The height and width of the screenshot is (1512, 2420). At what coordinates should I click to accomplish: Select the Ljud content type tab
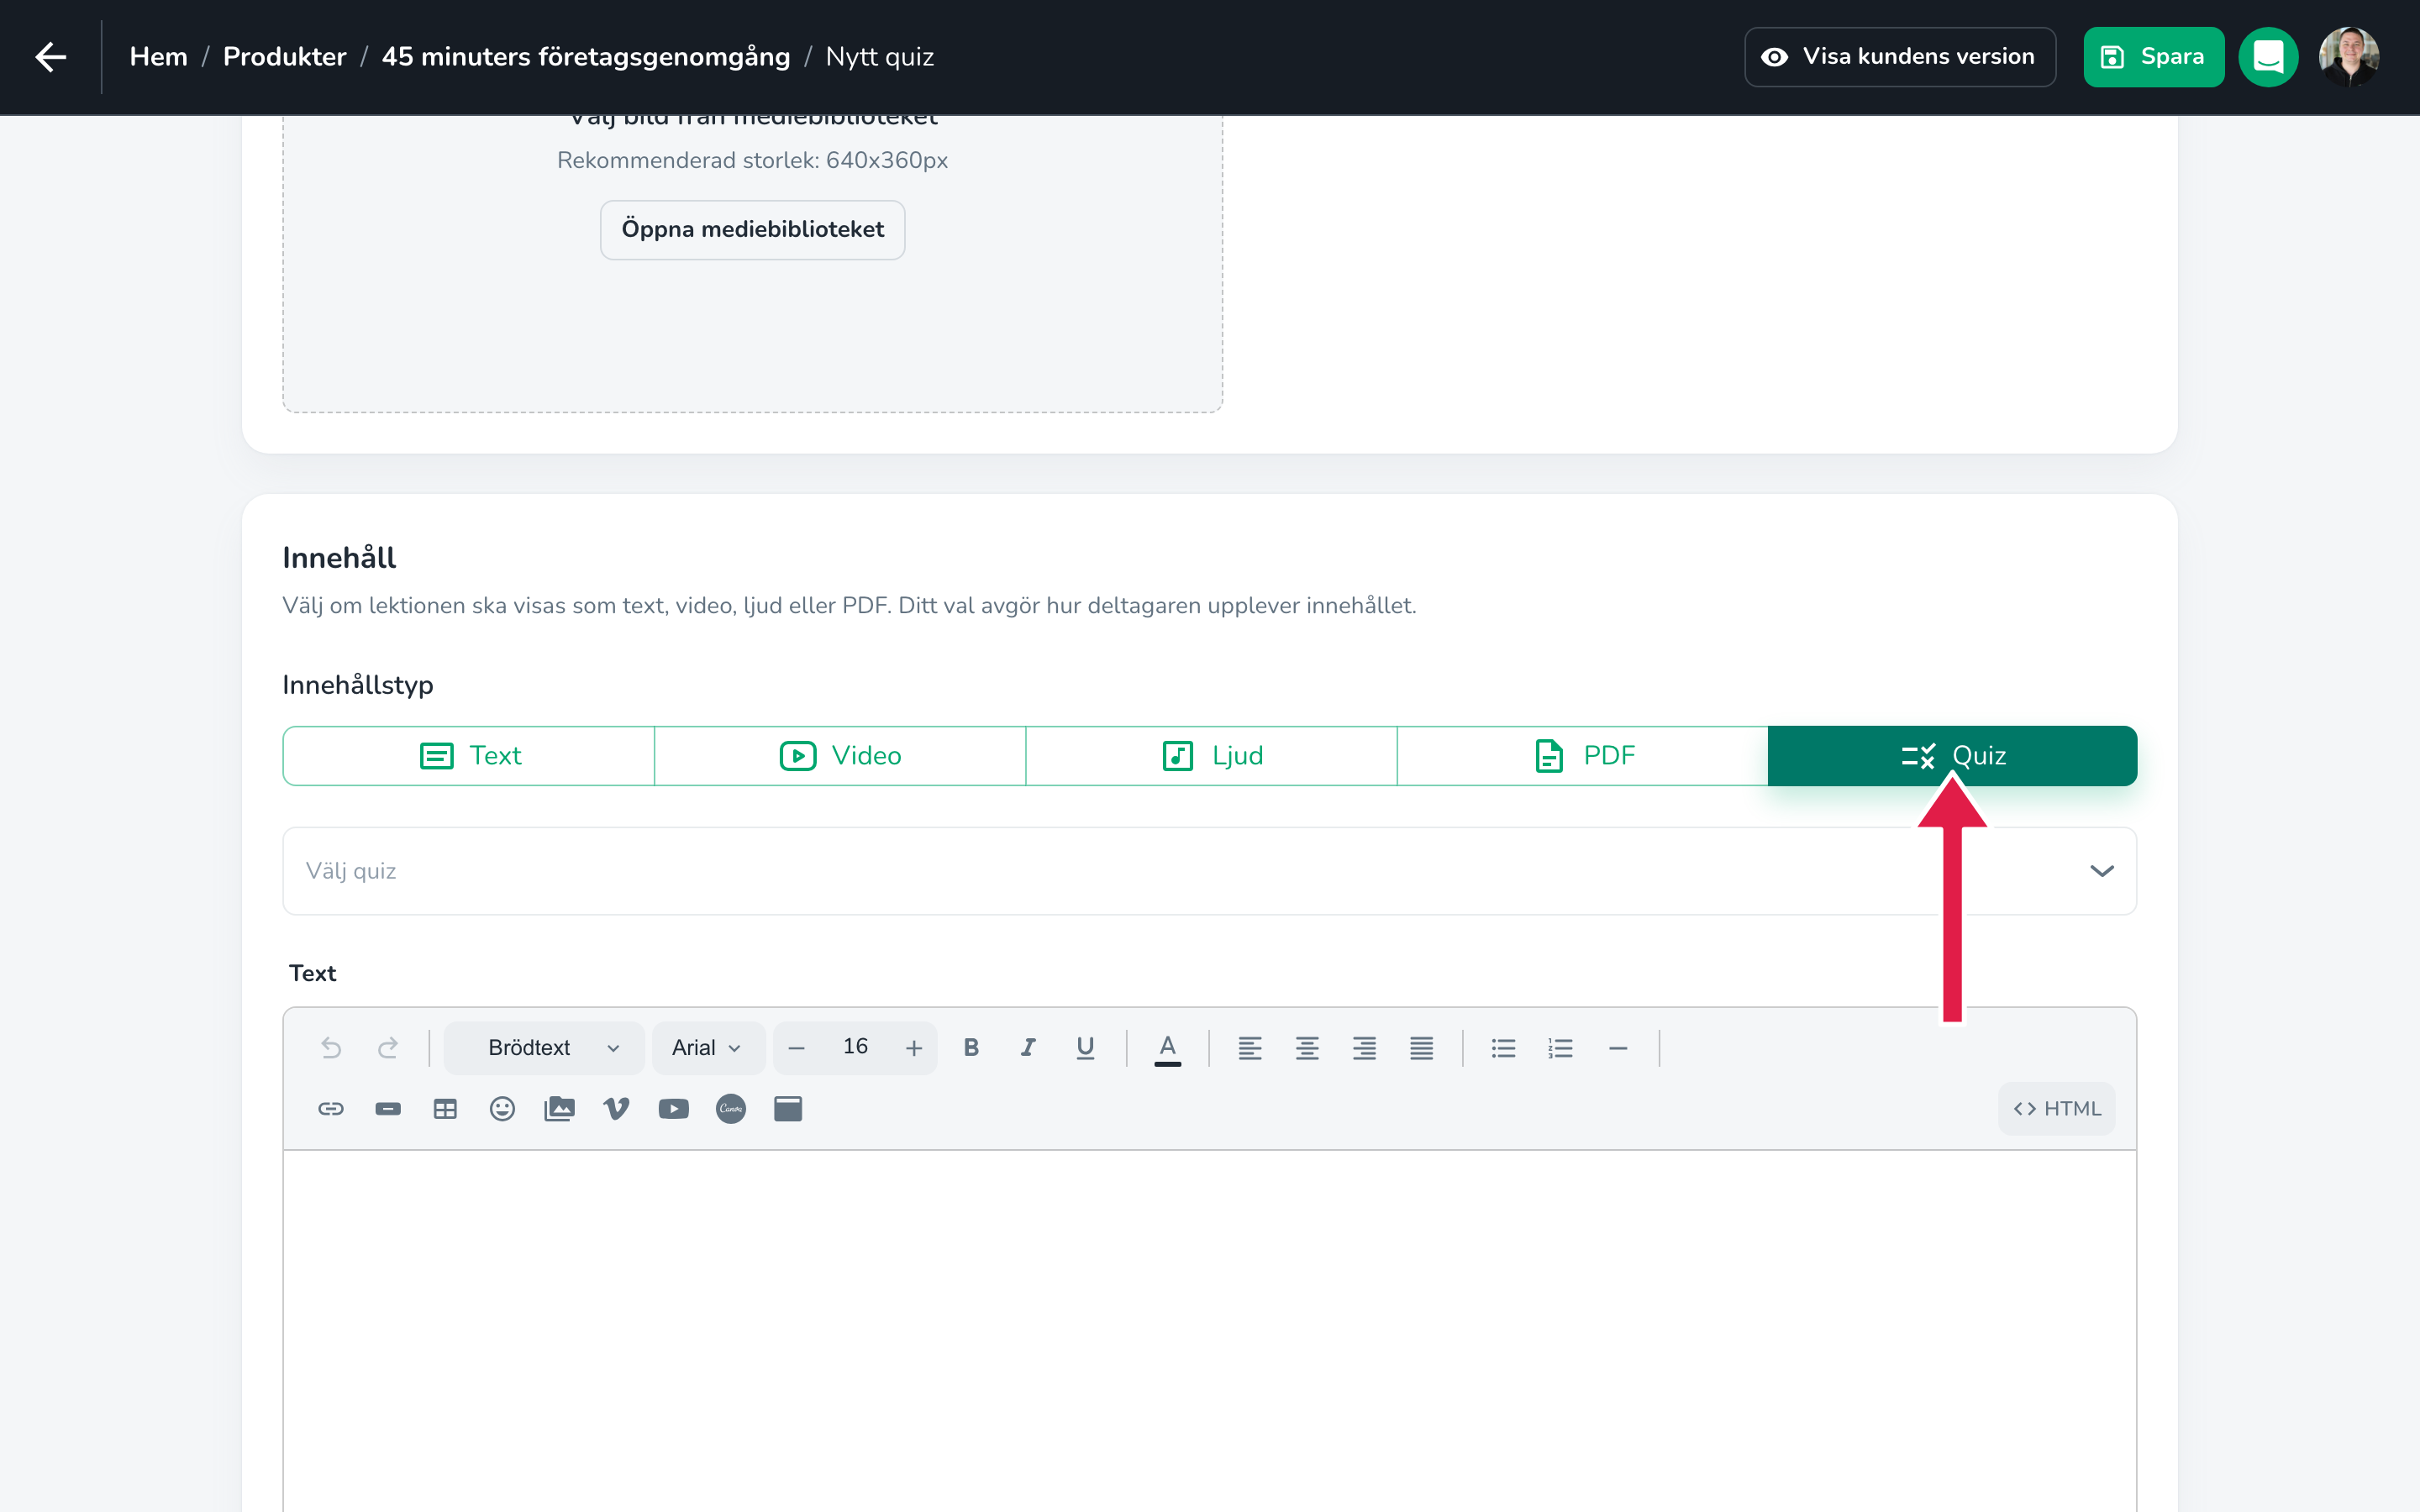click(1211, 756)
